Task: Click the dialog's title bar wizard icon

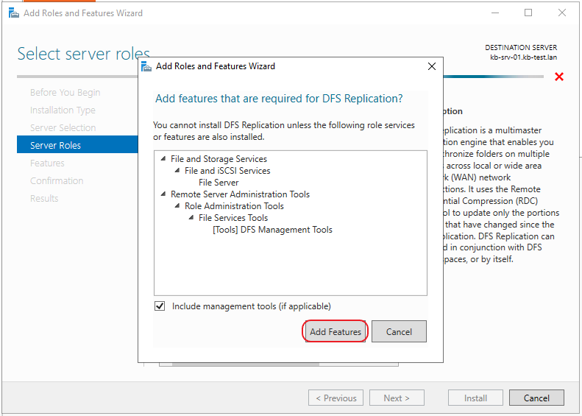Action: (x=146, y=66)
